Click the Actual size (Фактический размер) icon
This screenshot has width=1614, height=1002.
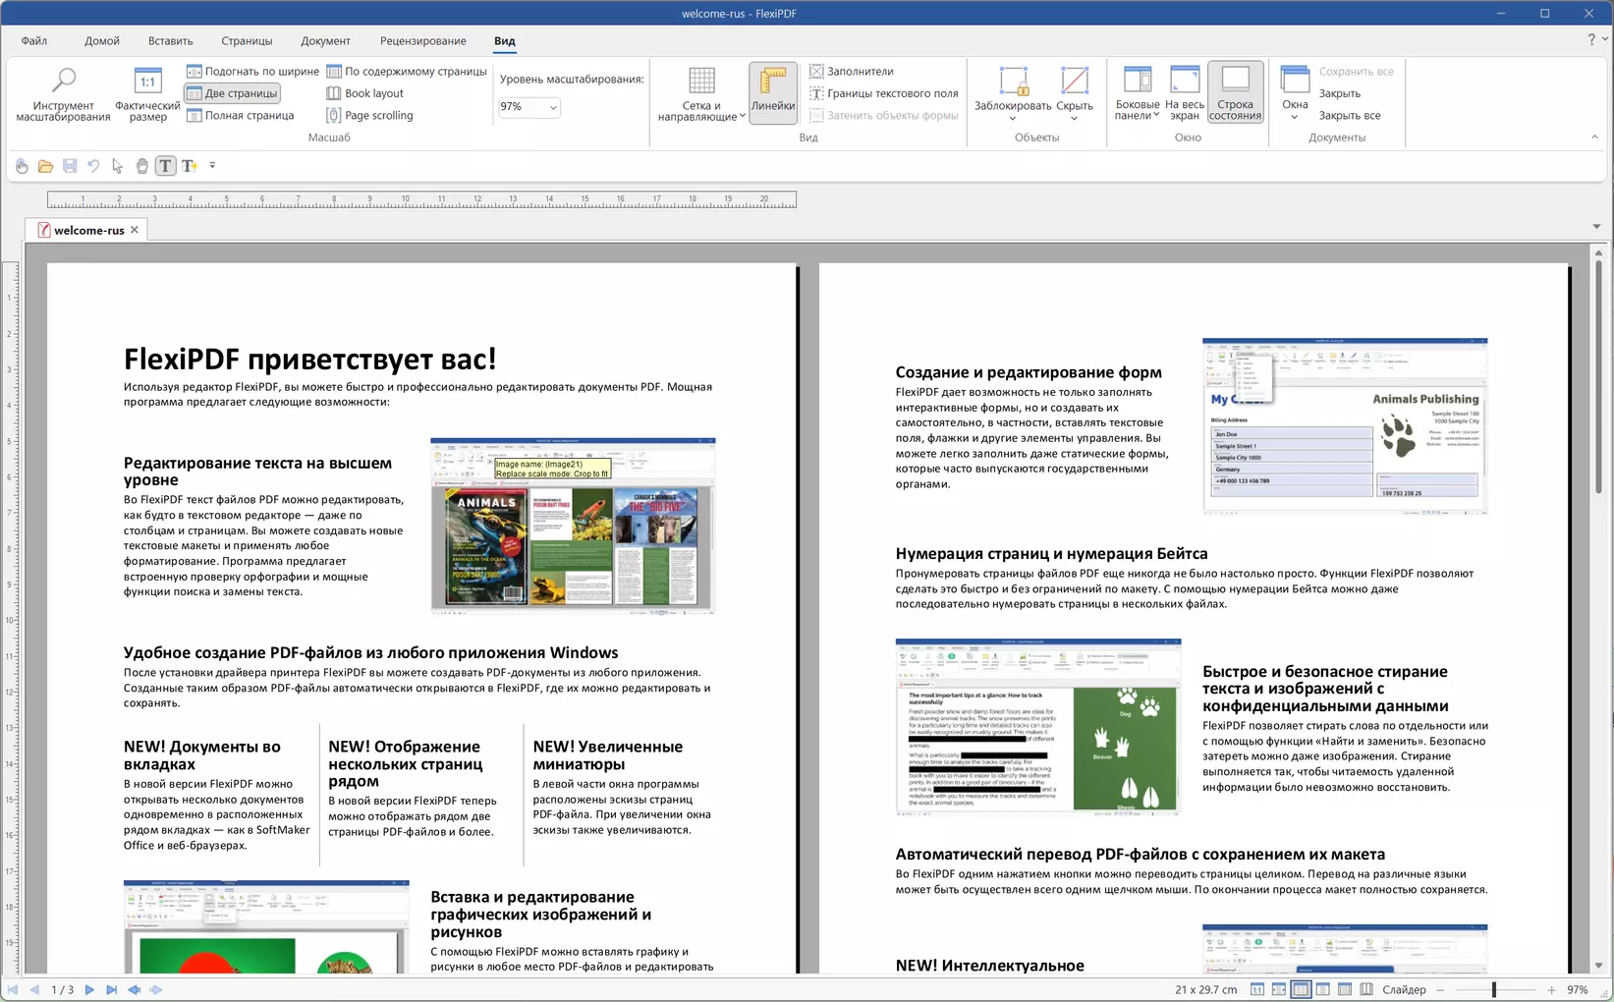[x=147, y=94]
